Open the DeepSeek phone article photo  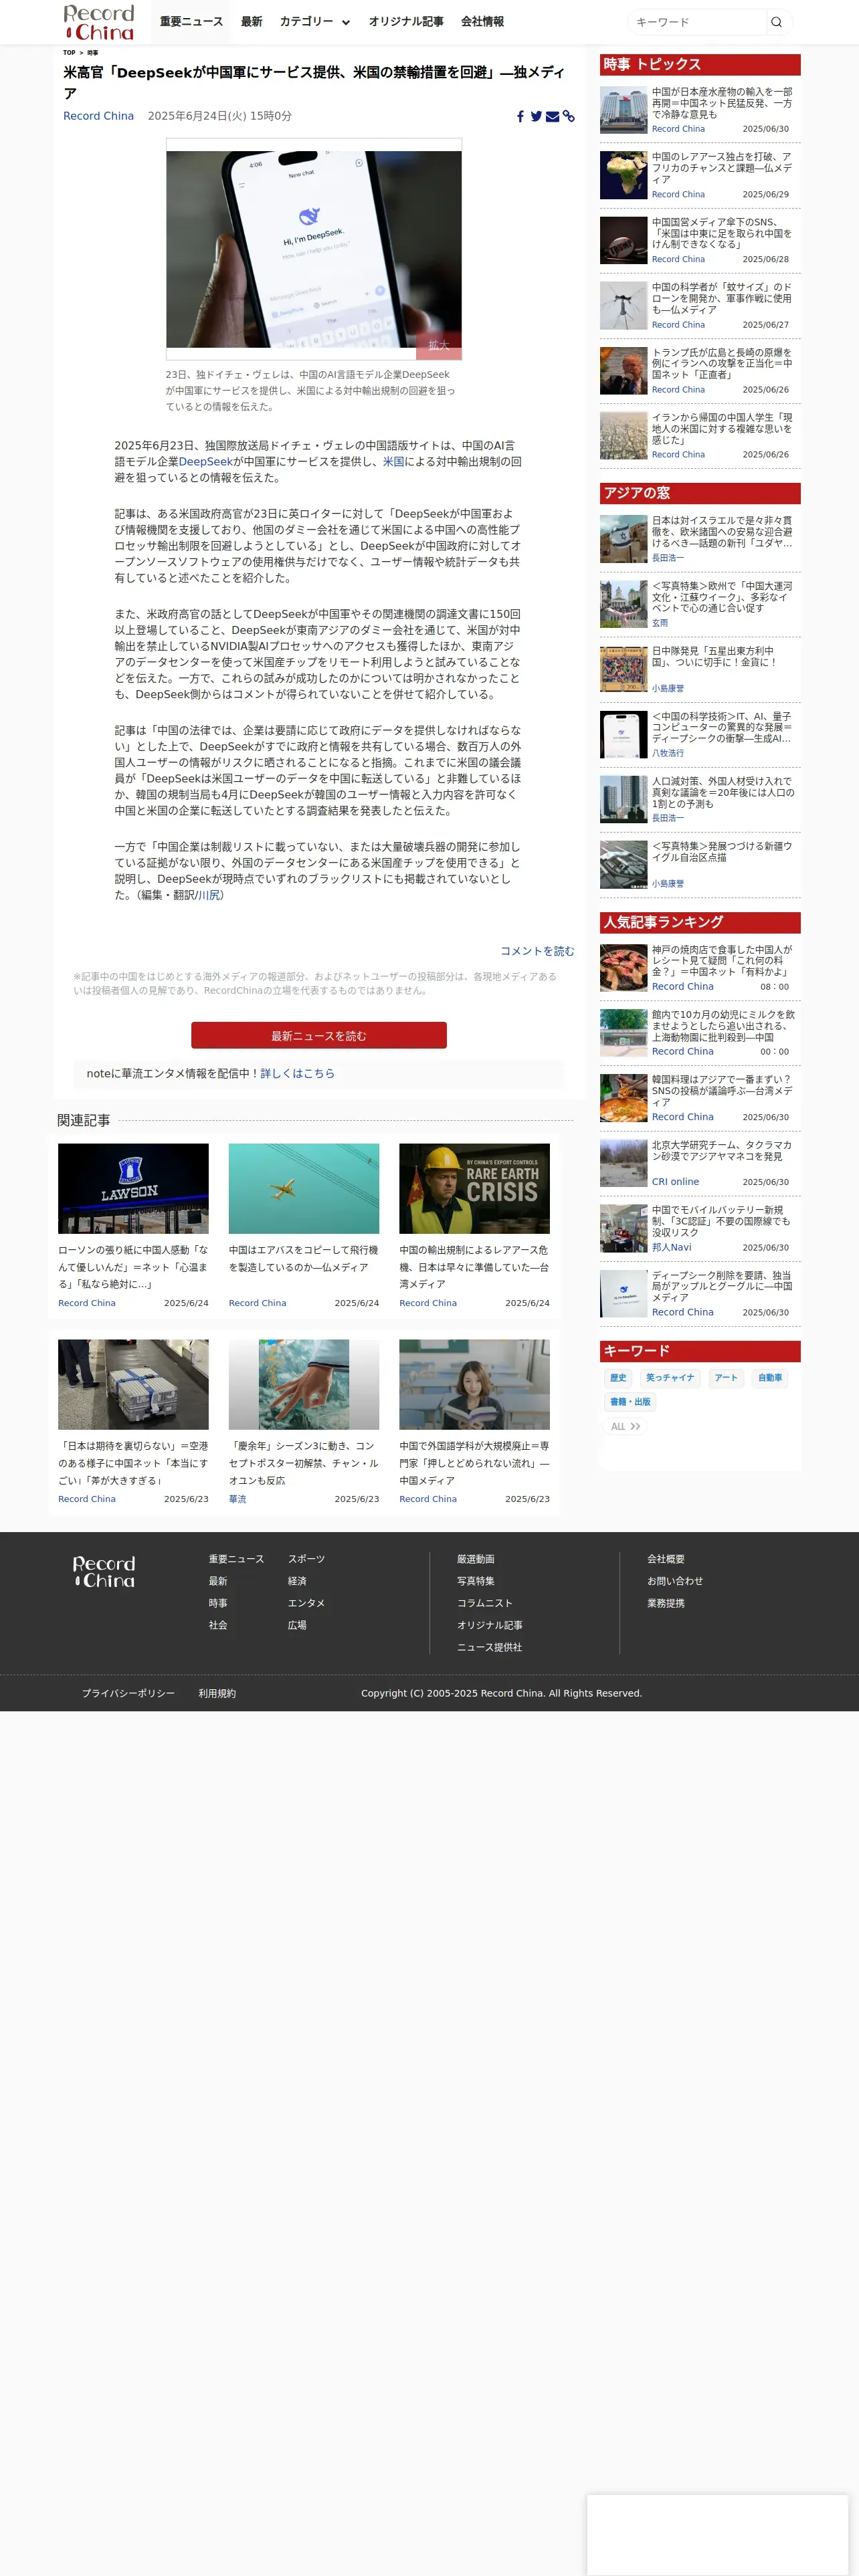pyautogui.click(x=313, y=249)
